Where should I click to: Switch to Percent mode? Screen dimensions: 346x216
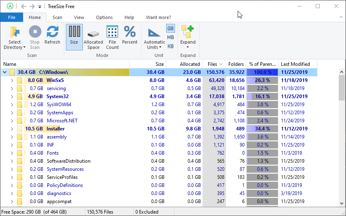(x=130, y=35)
